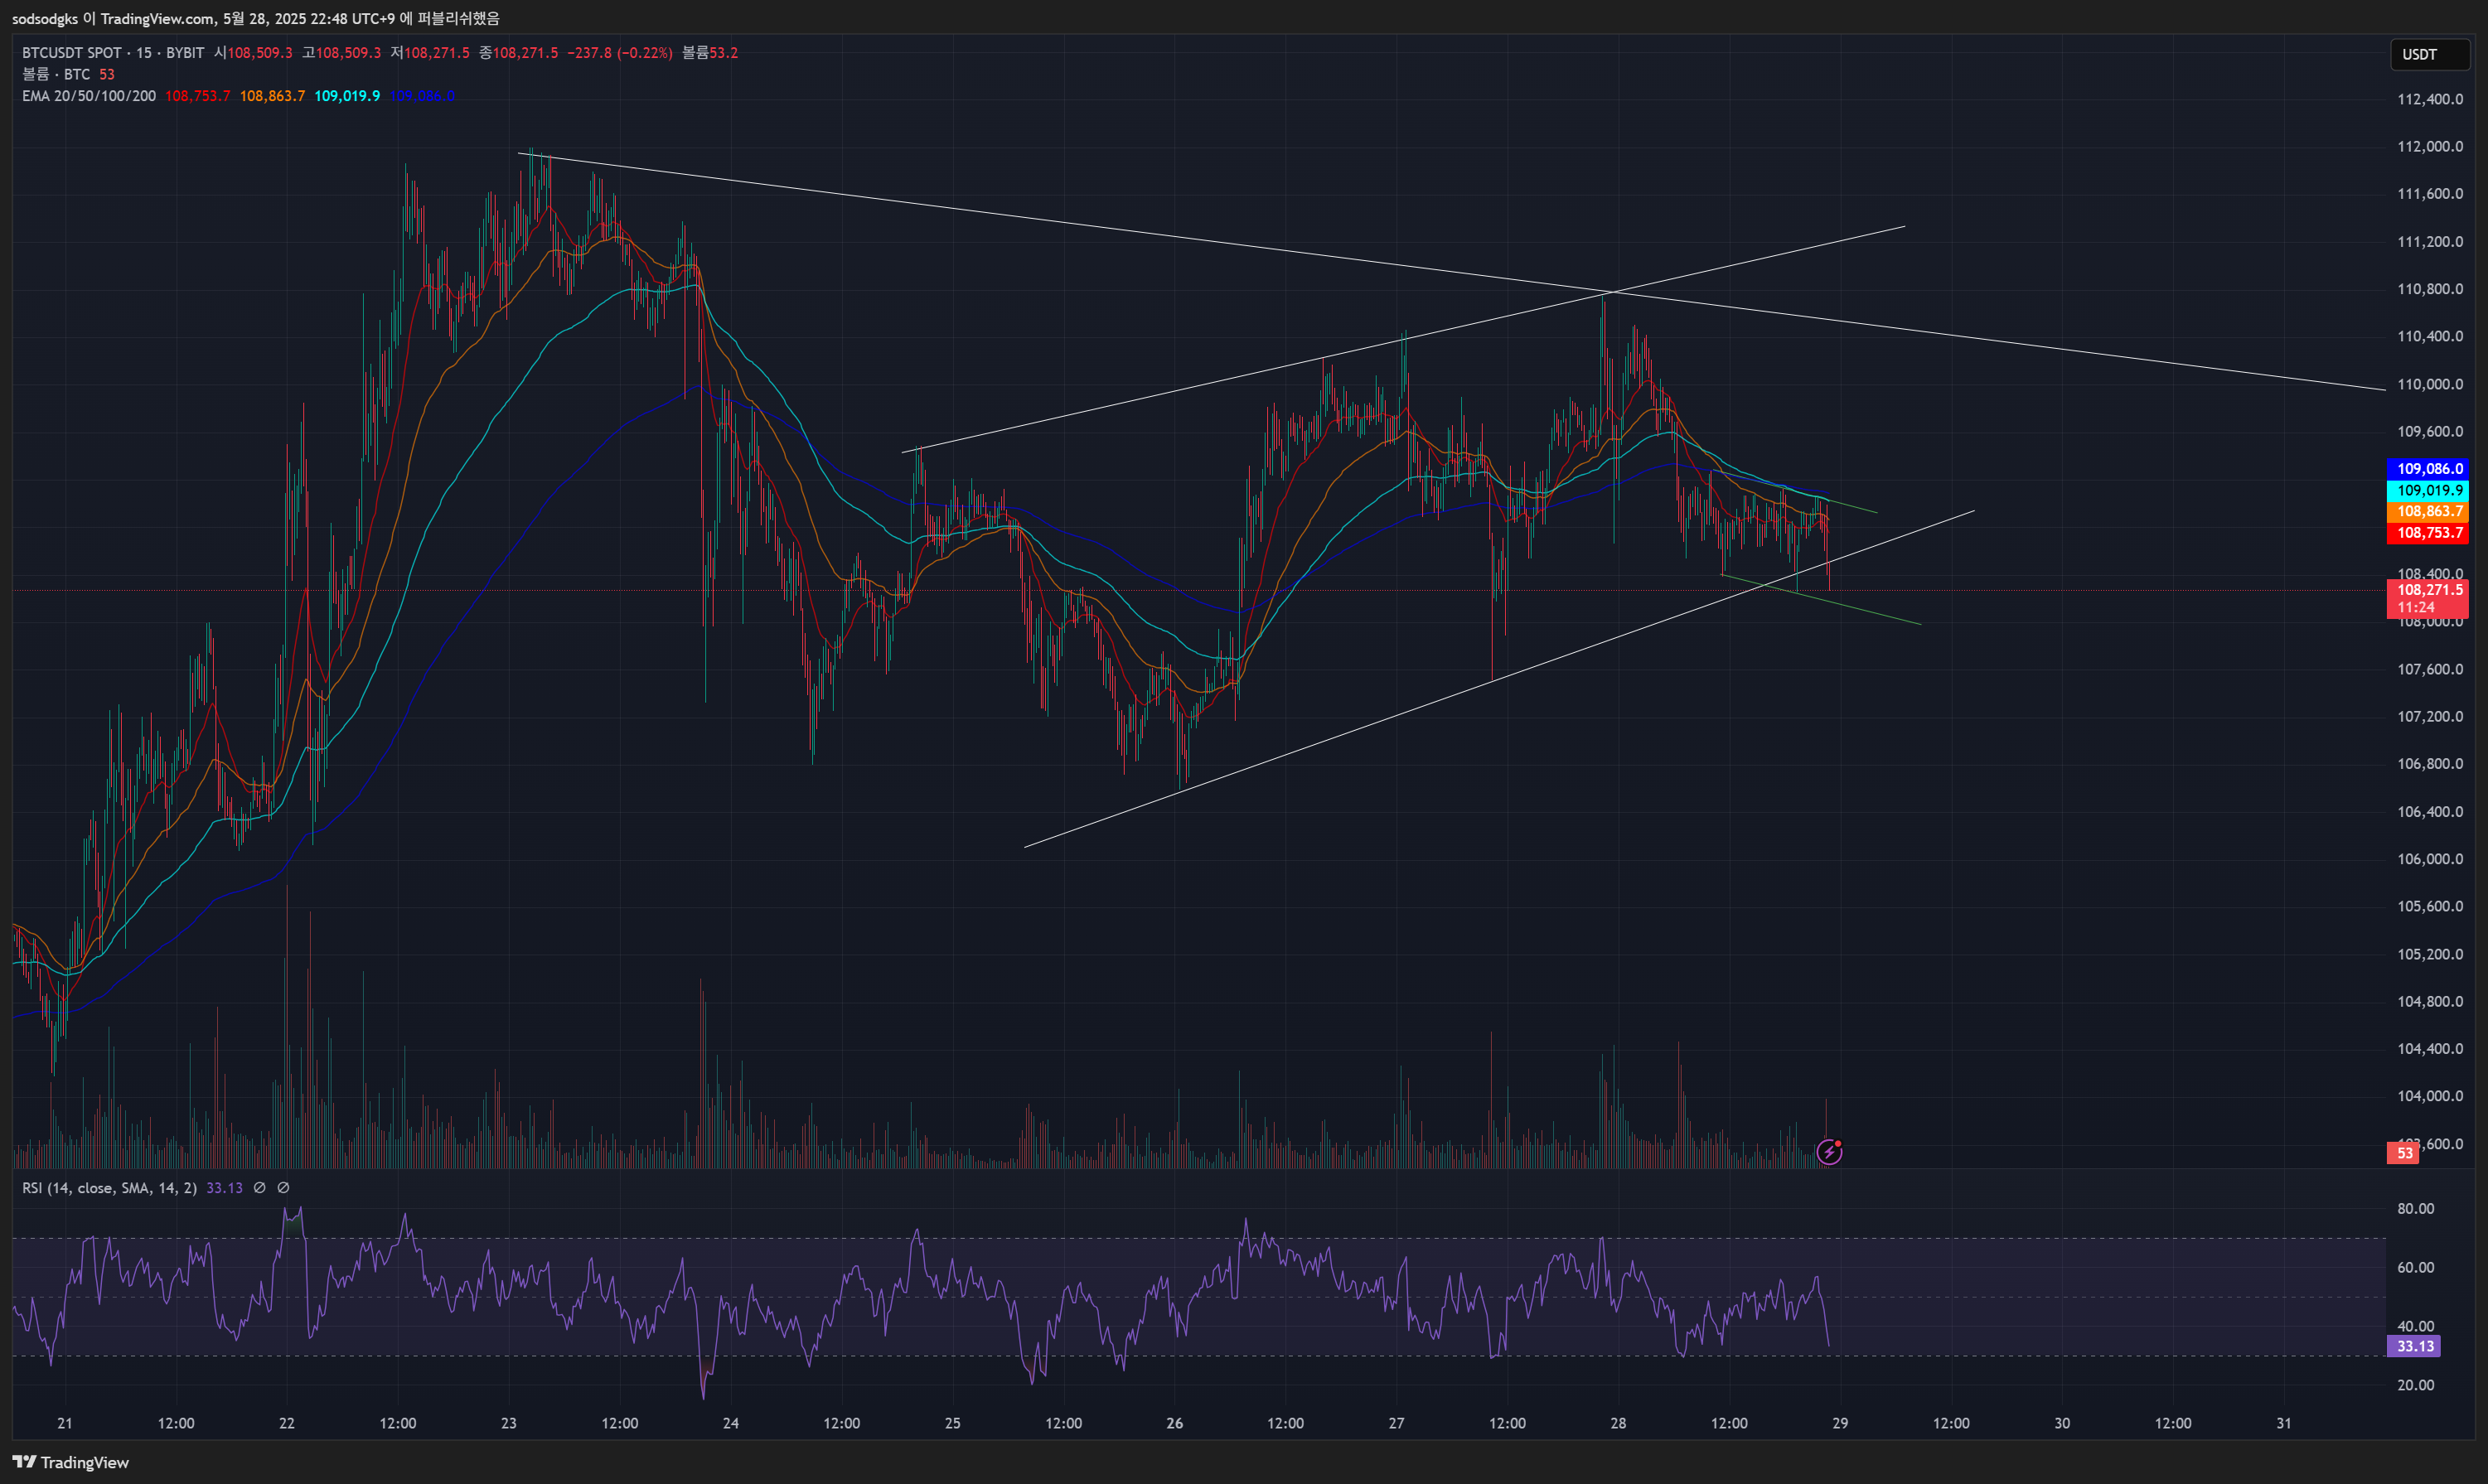Click the orange 108,863.7 price-axis label
This screenshot has width=2488, height=1484.
coord(2427,511)
